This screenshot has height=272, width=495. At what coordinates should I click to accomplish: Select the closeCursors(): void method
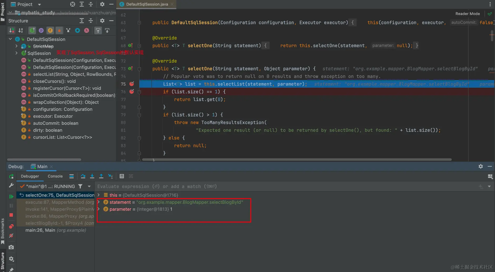tap(54, 81)
